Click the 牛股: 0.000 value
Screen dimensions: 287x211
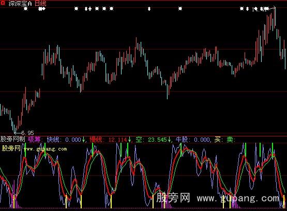pos(192,140)
